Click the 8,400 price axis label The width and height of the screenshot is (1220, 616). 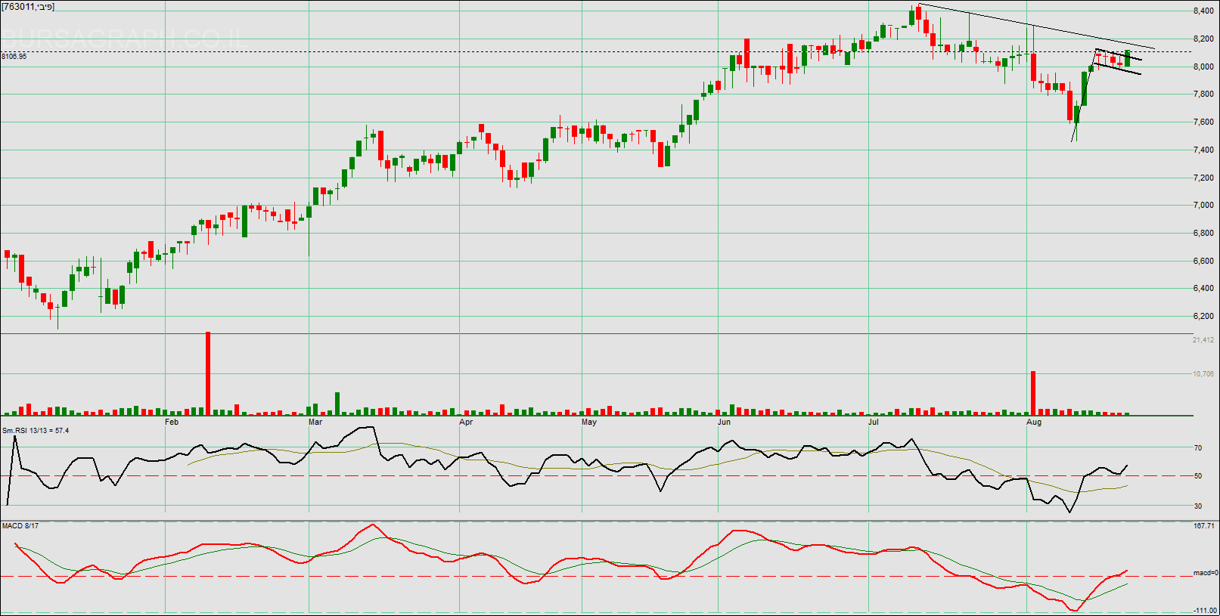(1203, 11)
